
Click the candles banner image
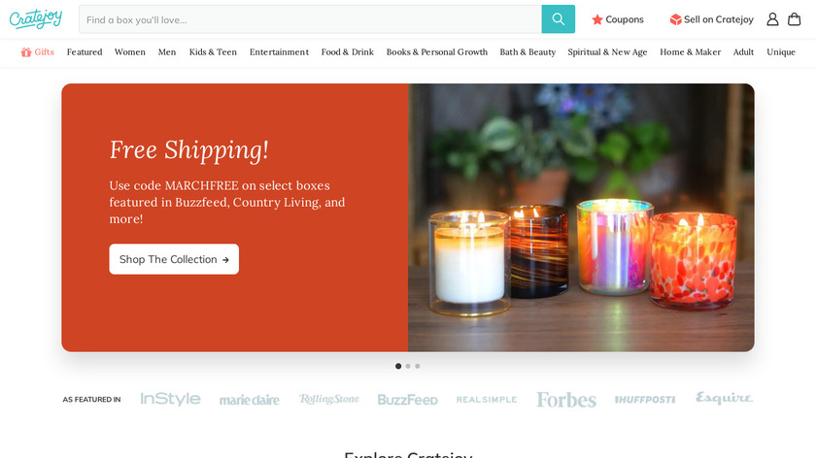(581, 217)
